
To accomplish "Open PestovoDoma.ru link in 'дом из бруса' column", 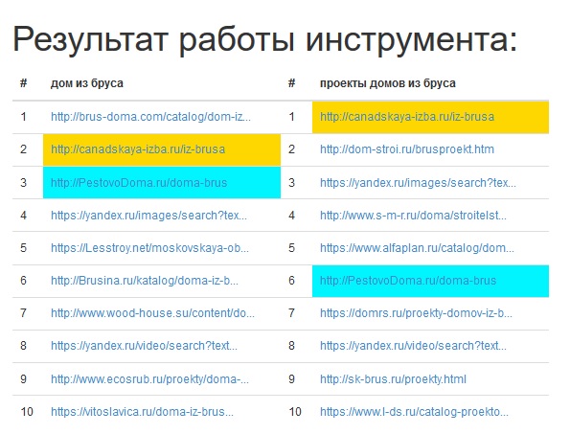I will [x=139, y=182].
